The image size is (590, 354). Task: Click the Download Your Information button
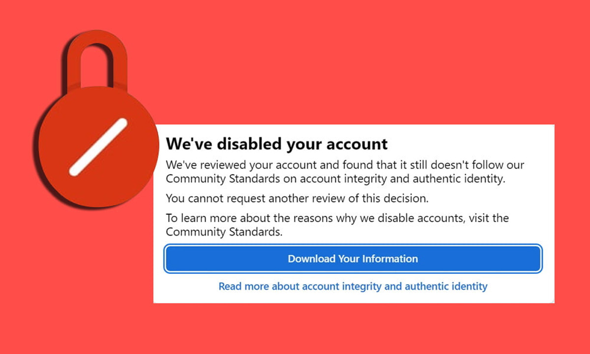[353, 259]
